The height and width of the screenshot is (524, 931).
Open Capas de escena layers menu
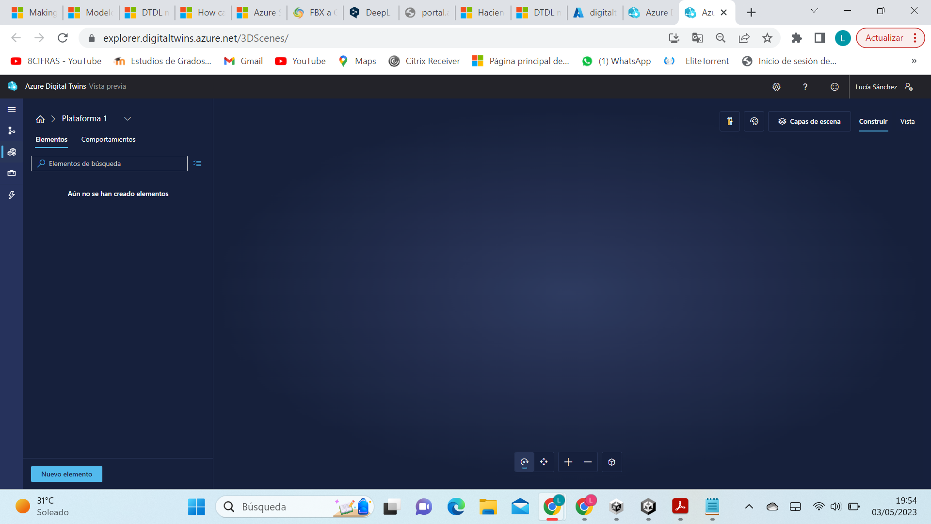tap(809, 121)
